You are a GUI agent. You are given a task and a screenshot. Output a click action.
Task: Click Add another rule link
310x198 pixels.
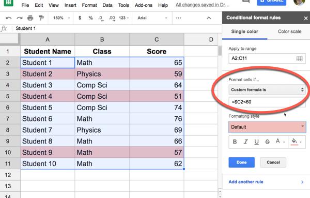pos(246,182)
